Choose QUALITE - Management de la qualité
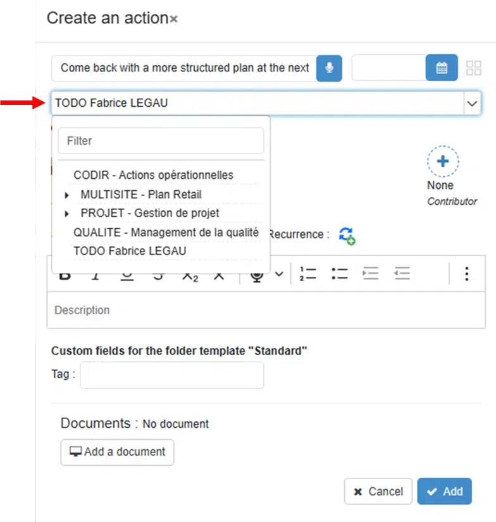 click(166, 233)
